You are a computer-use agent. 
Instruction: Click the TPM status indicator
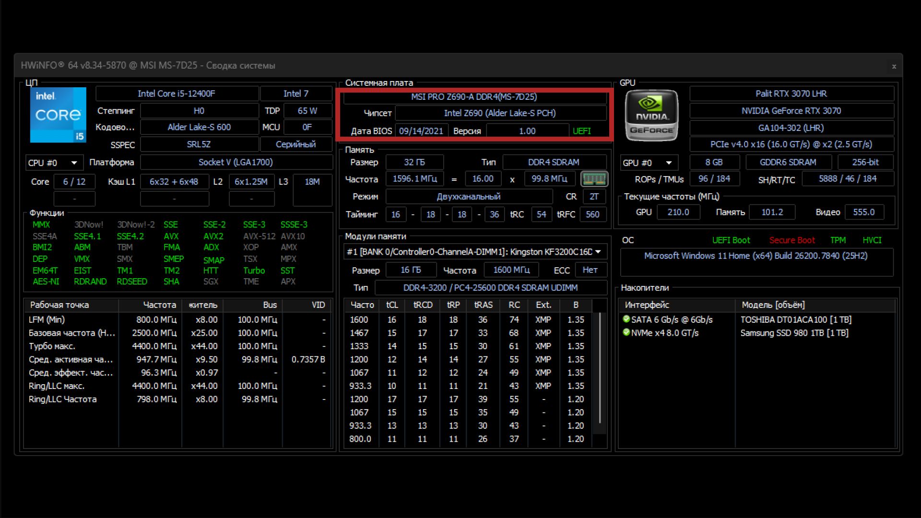pyautogui.click(x=838, y=240)
